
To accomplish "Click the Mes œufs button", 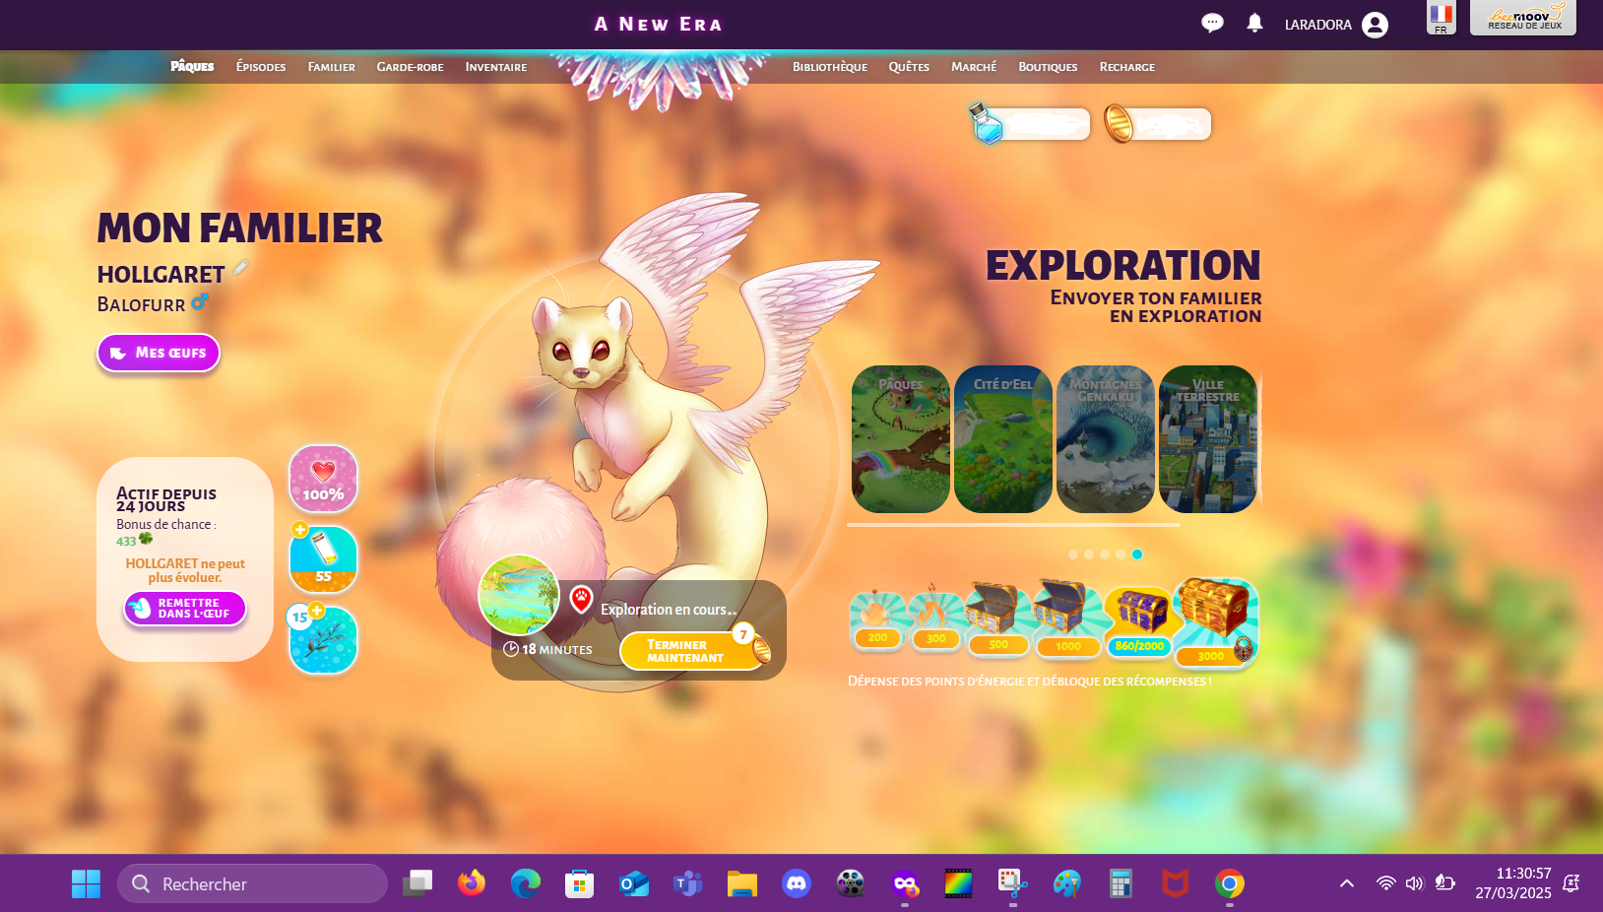I will 159,353.
